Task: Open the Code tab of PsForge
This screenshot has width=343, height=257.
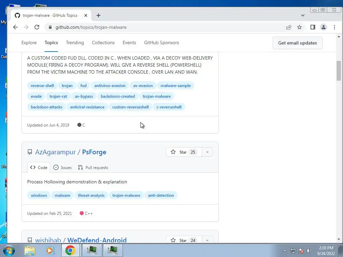Action: click(39, 167)
